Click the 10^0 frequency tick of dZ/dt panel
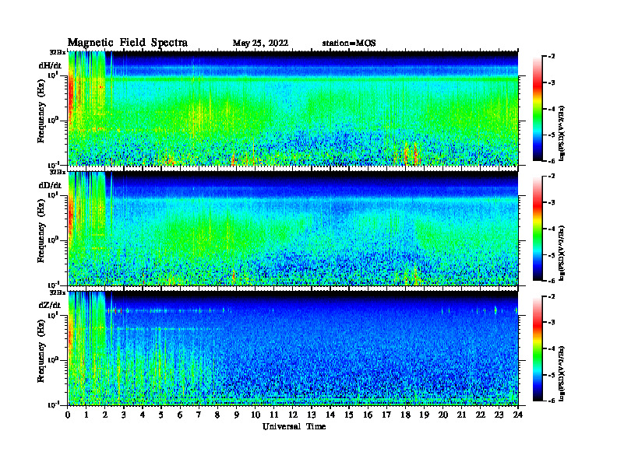This screenshot has height=476, width=617. 53,359
